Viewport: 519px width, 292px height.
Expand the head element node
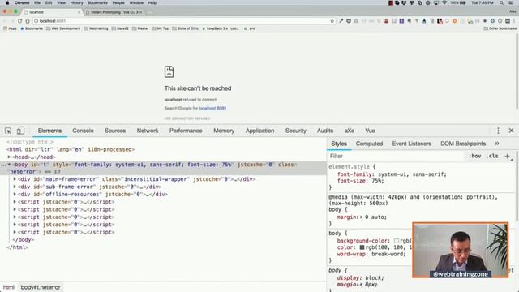tap(9, 157)
